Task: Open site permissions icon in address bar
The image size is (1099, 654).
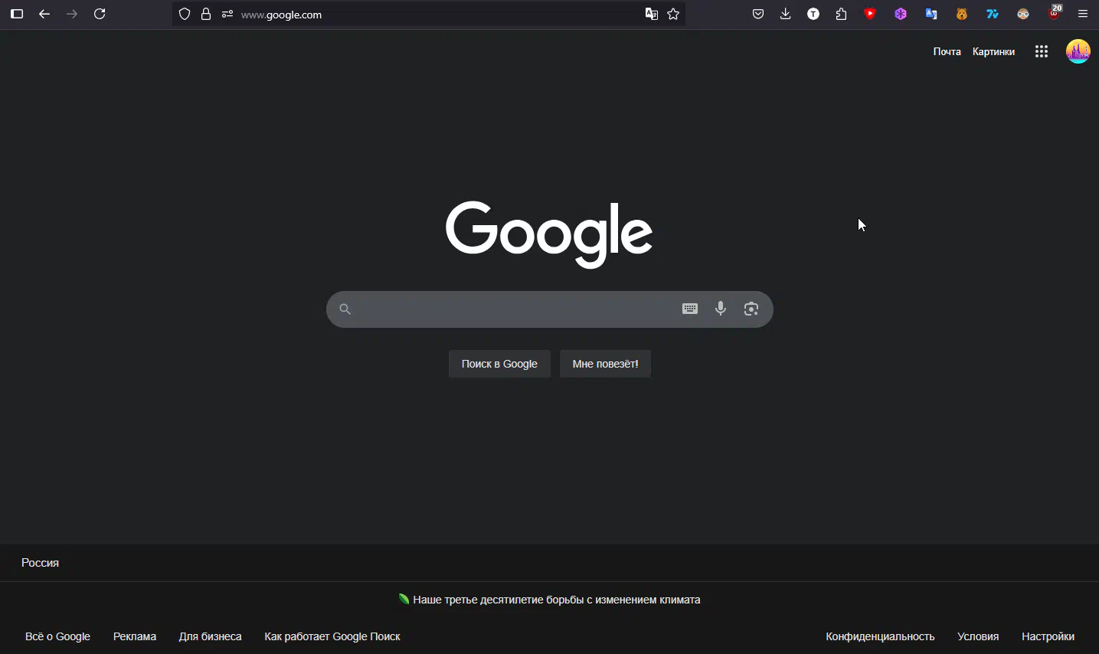Action: (227, 14)
